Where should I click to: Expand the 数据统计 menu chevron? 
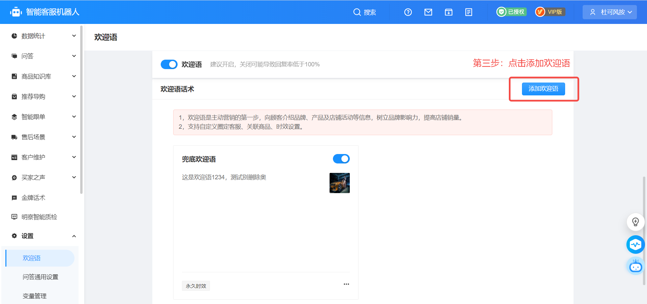[x=74, y=36]
